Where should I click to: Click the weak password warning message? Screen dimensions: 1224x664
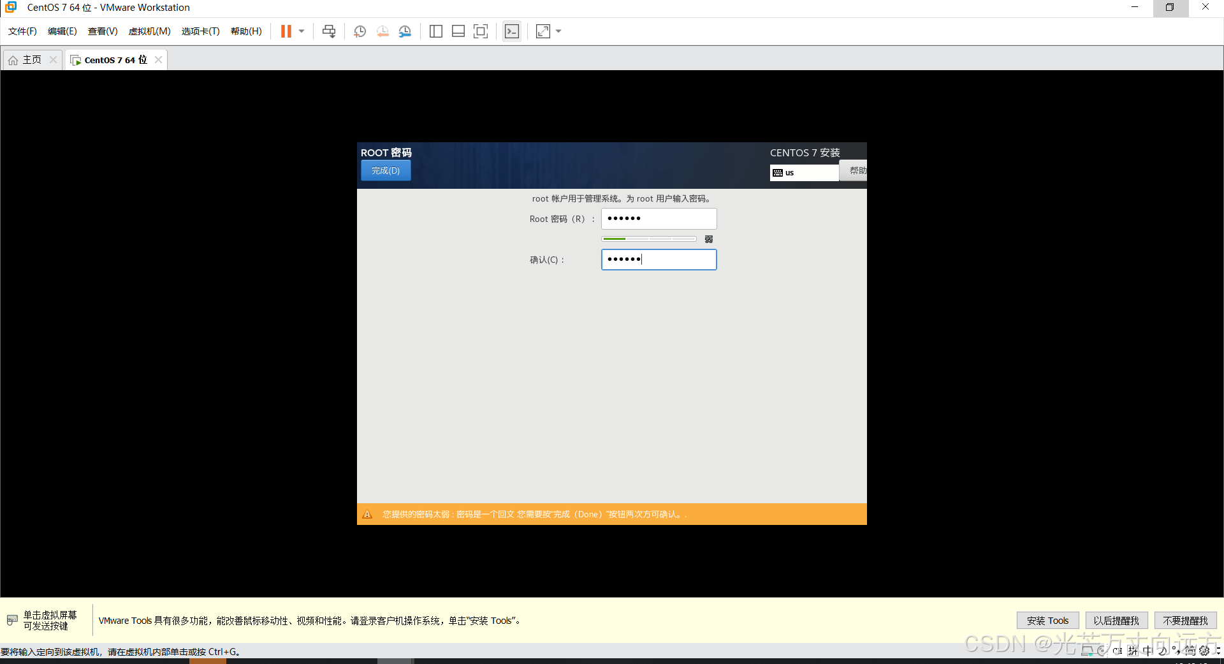pos(534,514)
